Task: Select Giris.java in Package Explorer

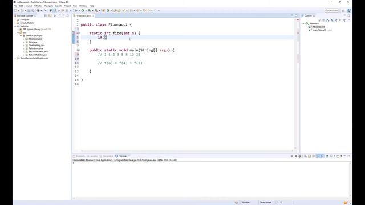Action: pos(33,42)
